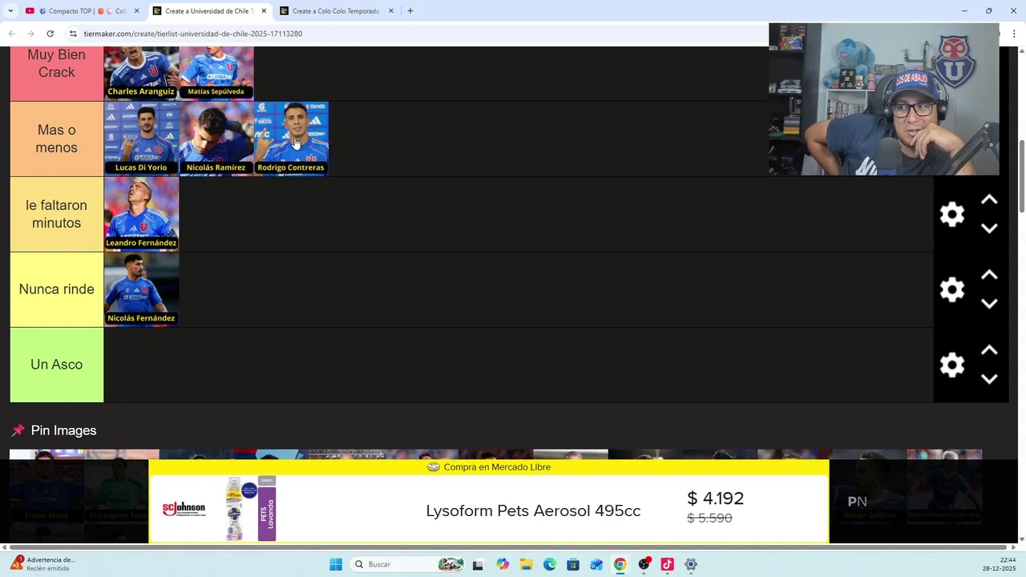Open 'Lysoform Pets Aerosol 495cc' ad link

533,510
